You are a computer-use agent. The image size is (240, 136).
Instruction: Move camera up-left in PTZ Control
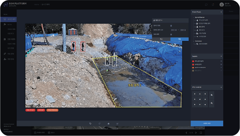point(195,94)
